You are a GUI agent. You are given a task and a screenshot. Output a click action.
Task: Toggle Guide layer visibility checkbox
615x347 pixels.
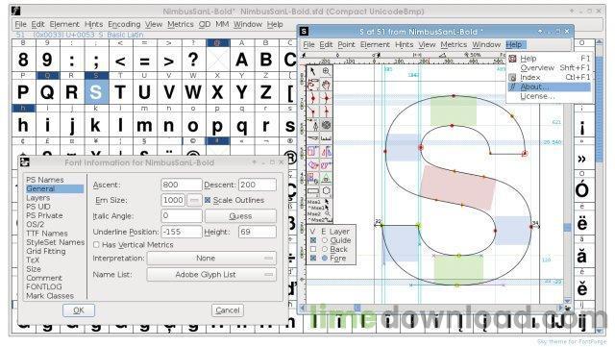pyautogui.click(x=313, y=240)
